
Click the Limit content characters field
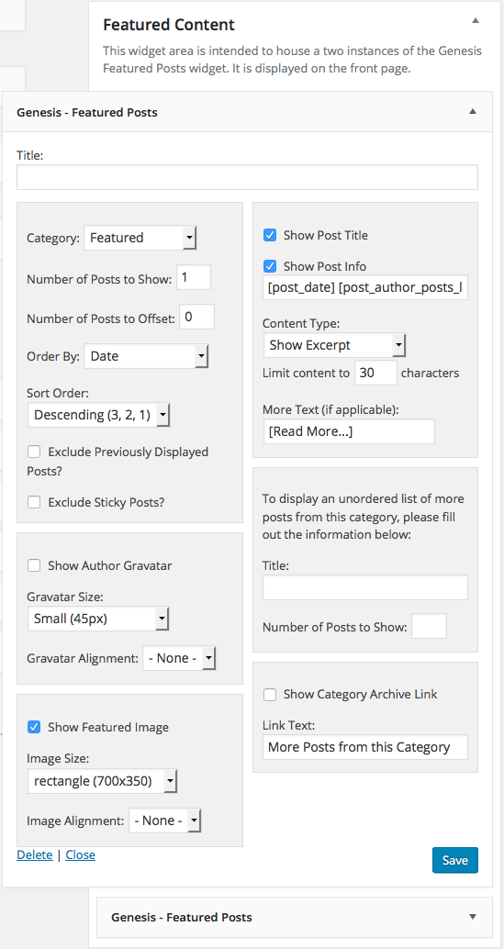pyautogui.click(x=375, y=373)
